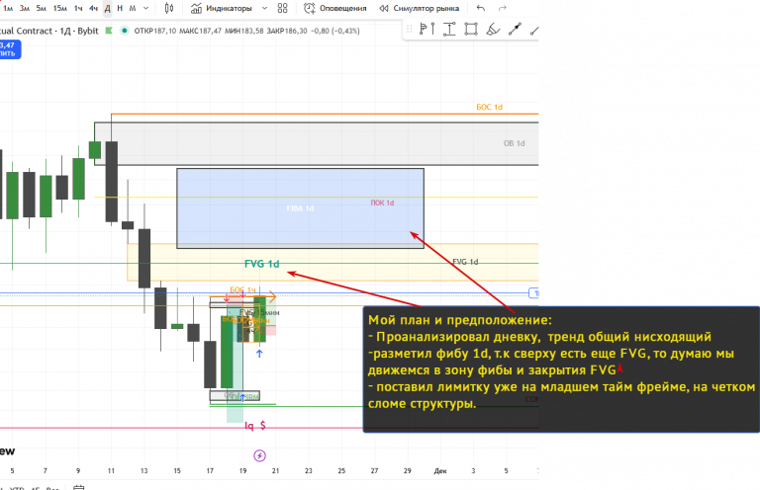Click the МИН 183,58 low value
Screen dimensions: 760x490
(244, 31)
